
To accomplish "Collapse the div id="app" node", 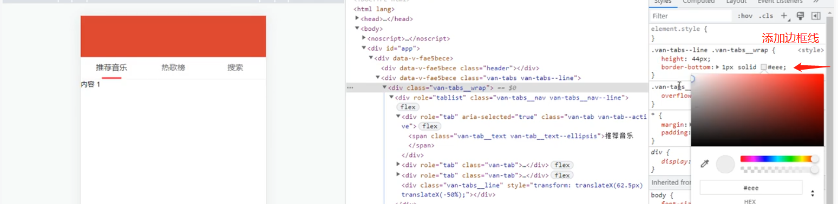I will point(364,48).
